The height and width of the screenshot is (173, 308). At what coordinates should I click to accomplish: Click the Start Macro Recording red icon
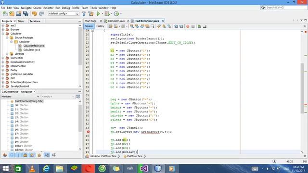coord(188,26)
